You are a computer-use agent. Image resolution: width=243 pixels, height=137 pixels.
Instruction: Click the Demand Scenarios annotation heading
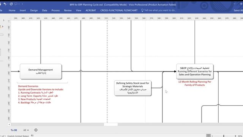[28, 86]
